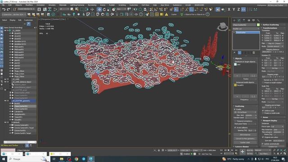Click the help question mark icon in second toolbar
This screenshot has width=288, height=162.
[x=141, y=14]
